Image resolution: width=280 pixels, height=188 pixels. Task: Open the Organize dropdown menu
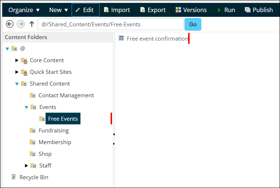point(24,10)
